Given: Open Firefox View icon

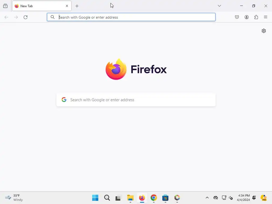Looking at the screenshot, I should point(5,6).
